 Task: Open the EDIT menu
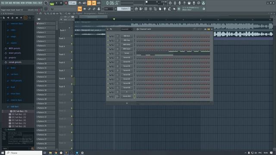tap(6, 3)
